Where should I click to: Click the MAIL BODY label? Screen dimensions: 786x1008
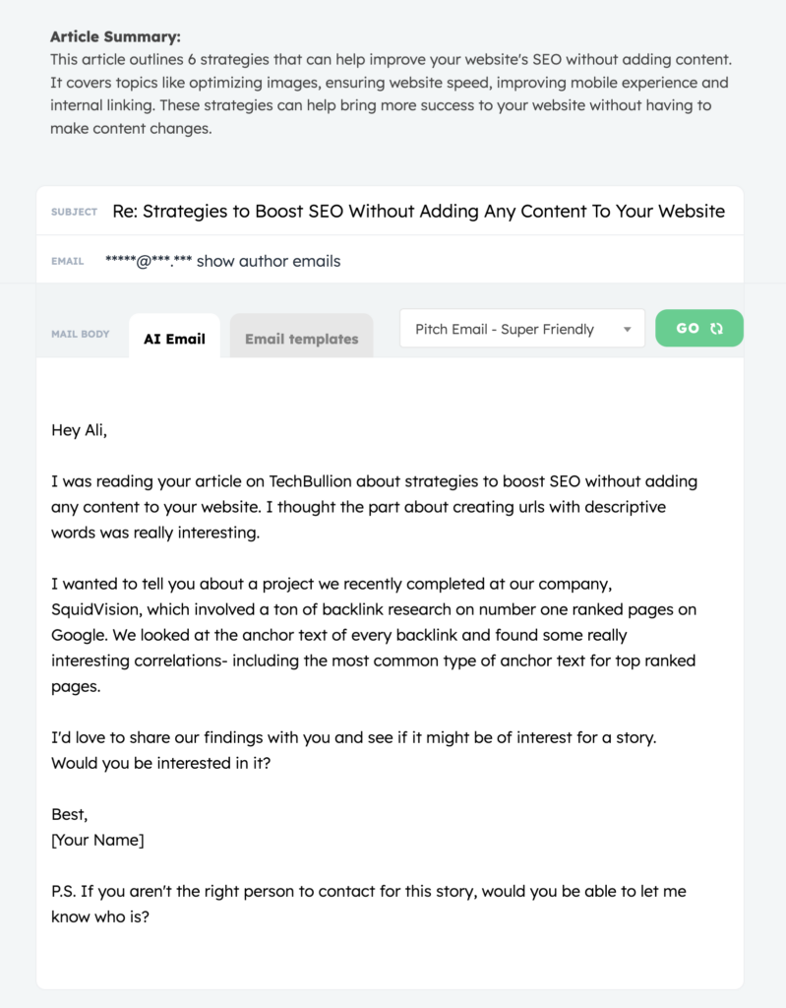point(81,334)
